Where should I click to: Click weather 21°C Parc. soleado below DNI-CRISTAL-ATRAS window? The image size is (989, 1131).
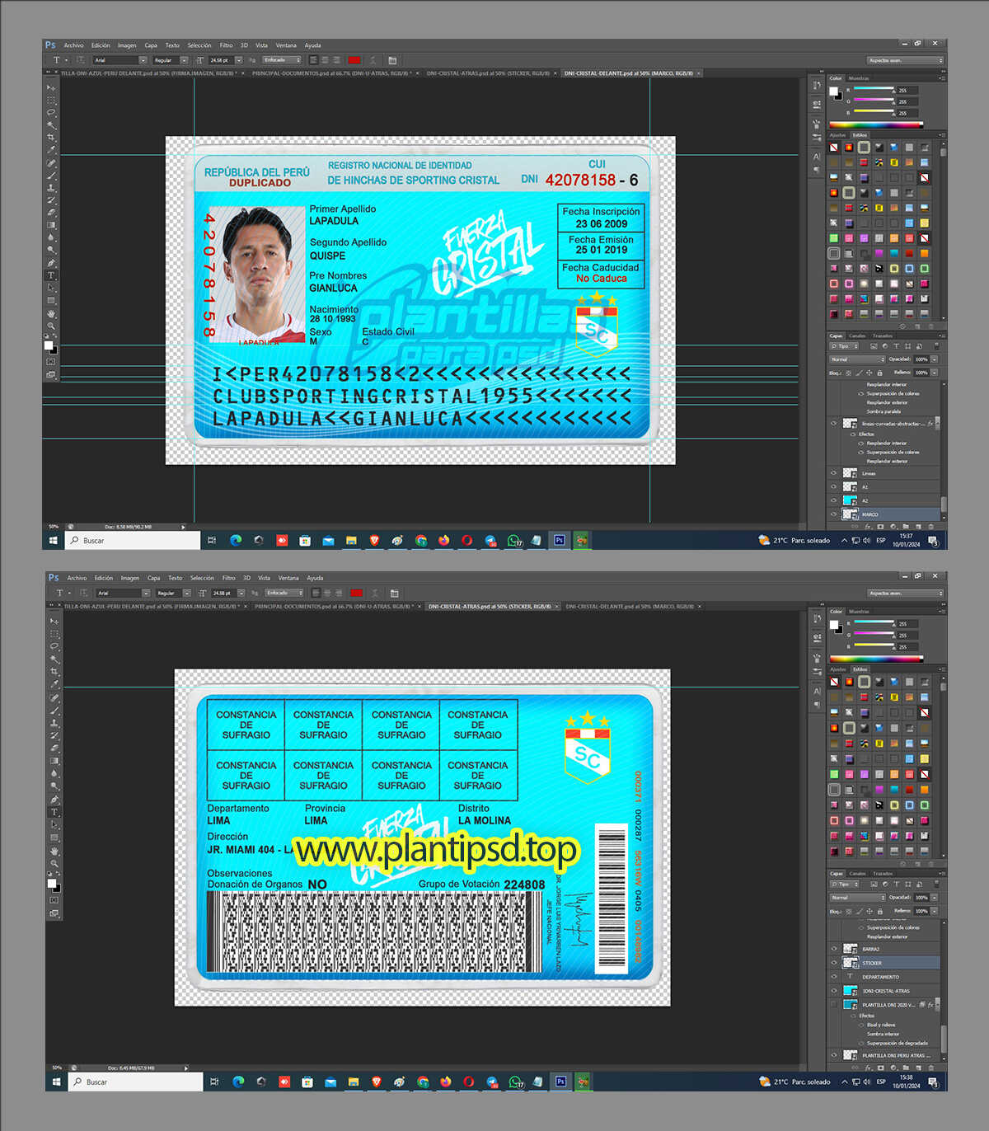pyautogui.click(x=794, y=1082)
